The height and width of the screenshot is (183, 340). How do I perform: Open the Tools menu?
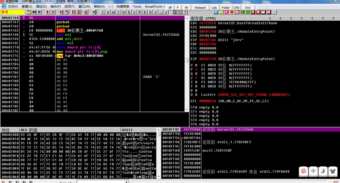click(x=137, y=7)
